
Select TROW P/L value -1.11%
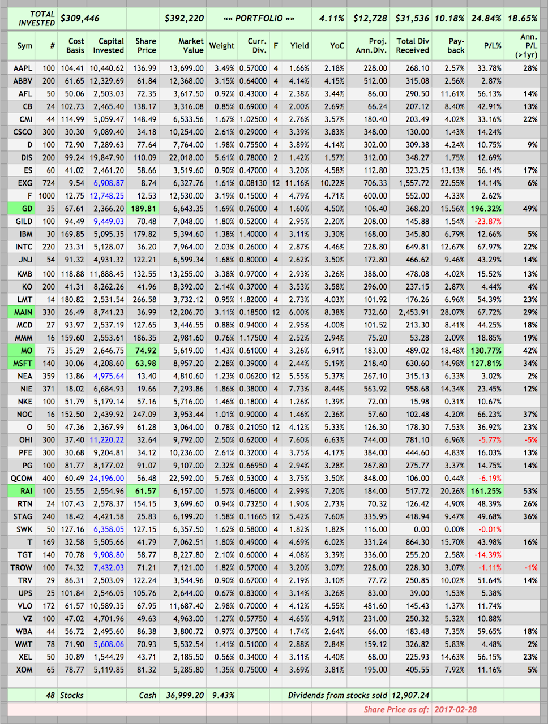[x=490, y=567]
